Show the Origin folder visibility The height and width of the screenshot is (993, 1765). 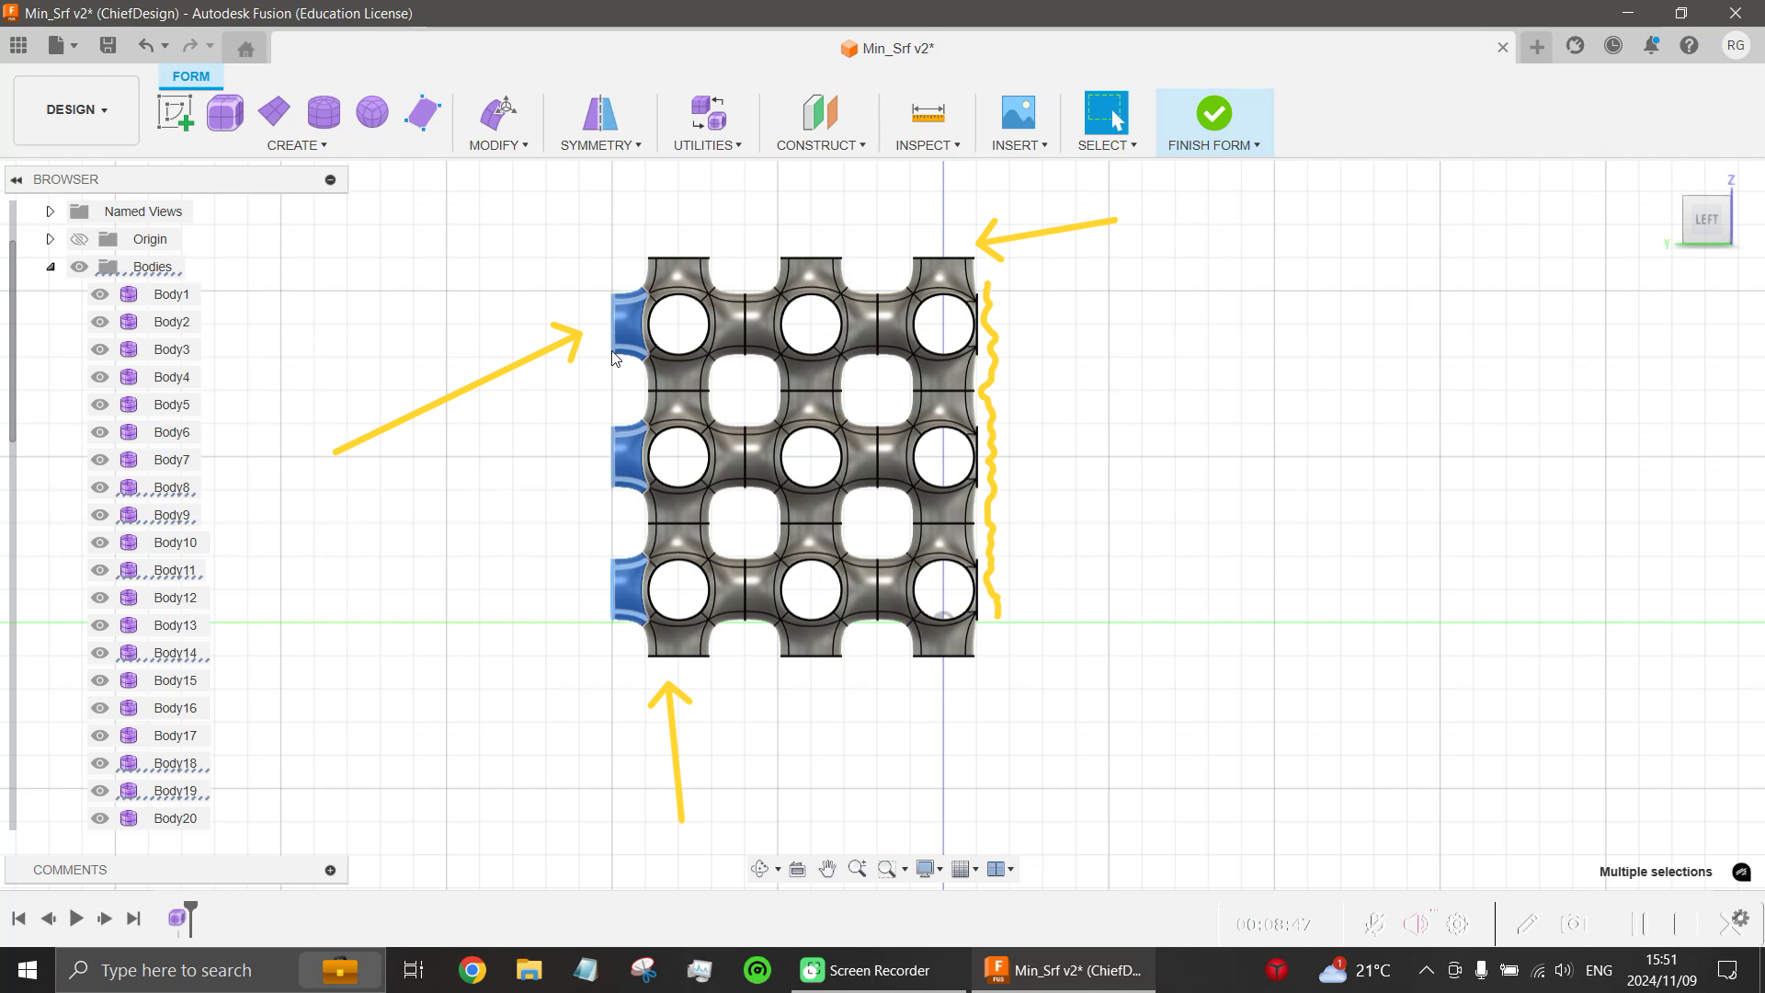80,238
